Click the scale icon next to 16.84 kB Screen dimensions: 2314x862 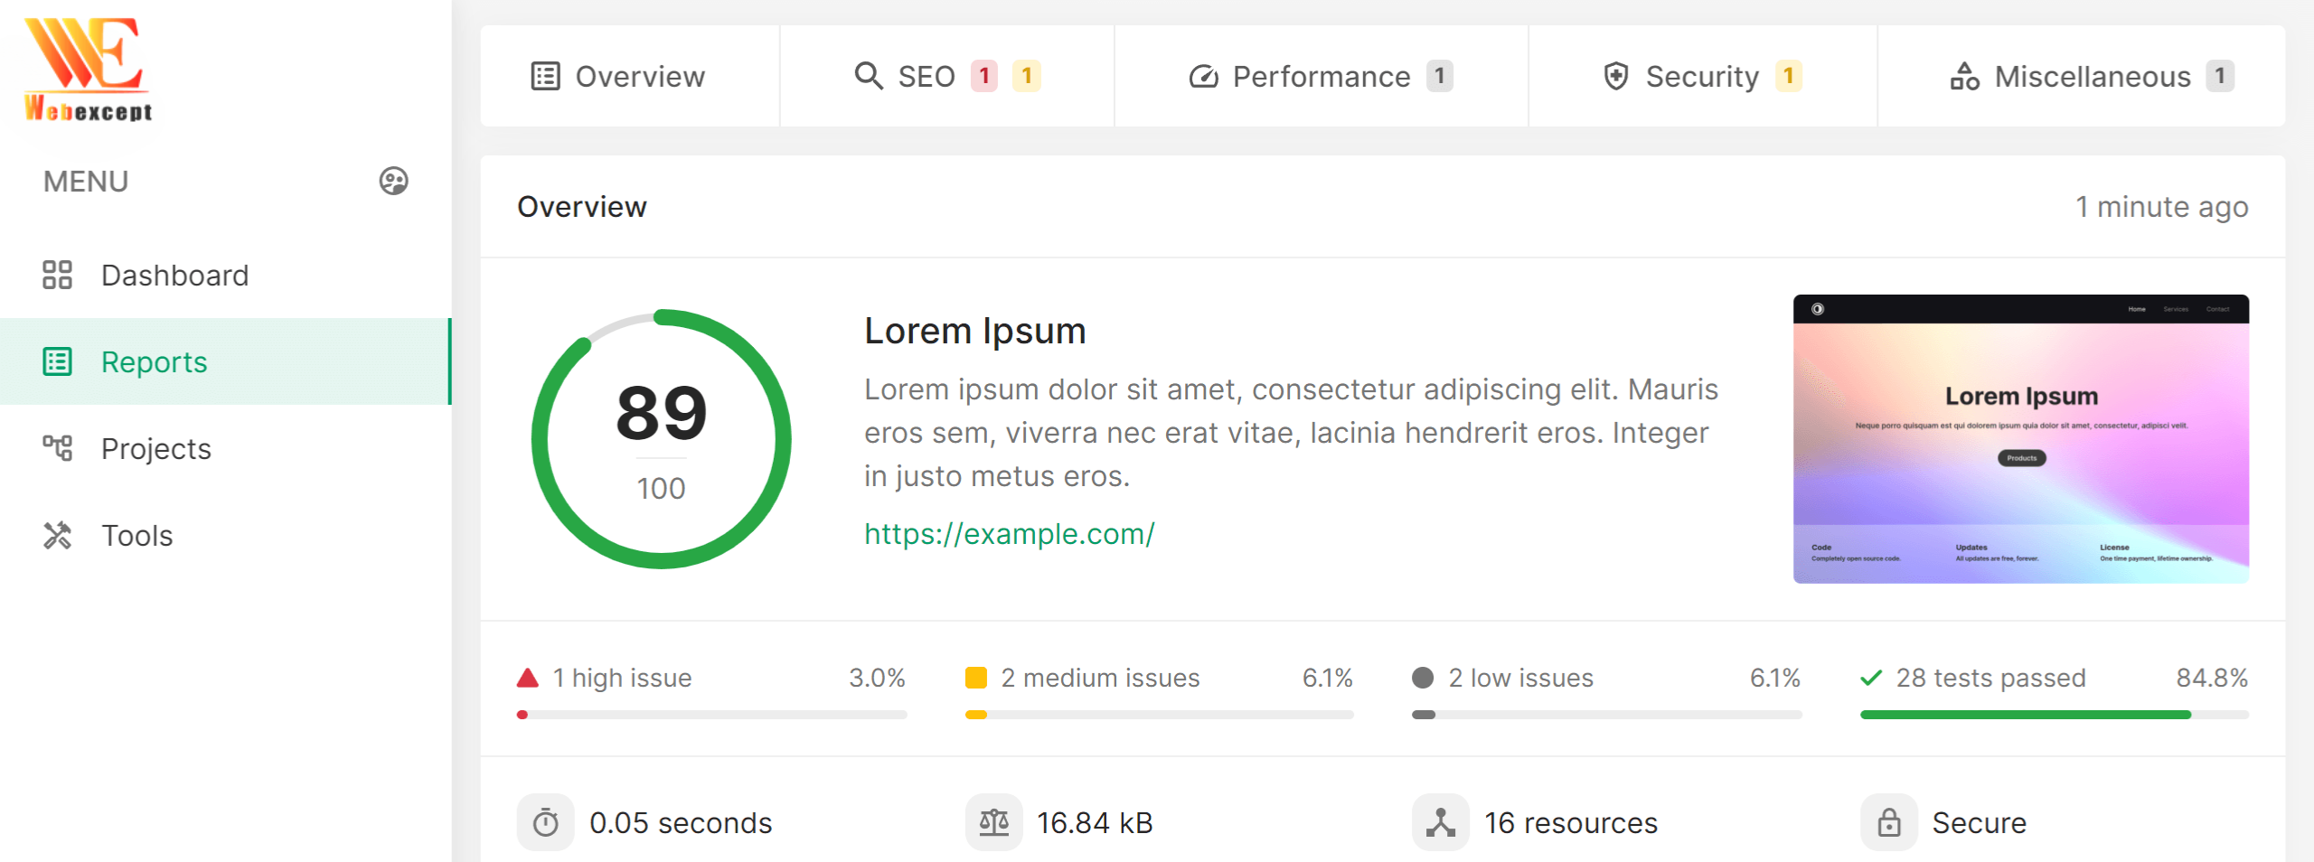[x=994, y=822]
